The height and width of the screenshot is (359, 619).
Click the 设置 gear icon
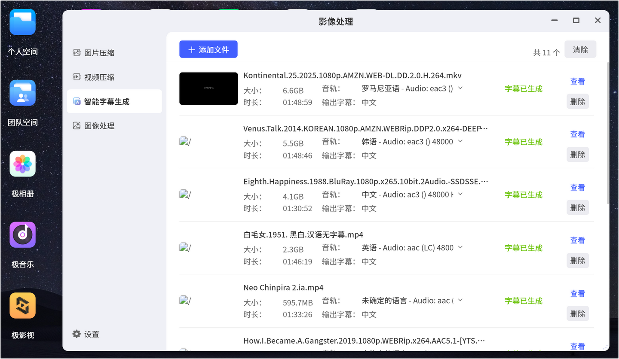click(77, 334)
